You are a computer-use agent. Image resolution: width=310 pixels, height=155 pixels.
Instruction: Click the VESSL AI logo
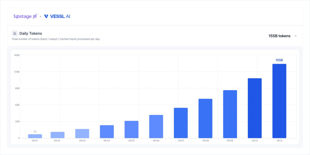coord(57,16)
